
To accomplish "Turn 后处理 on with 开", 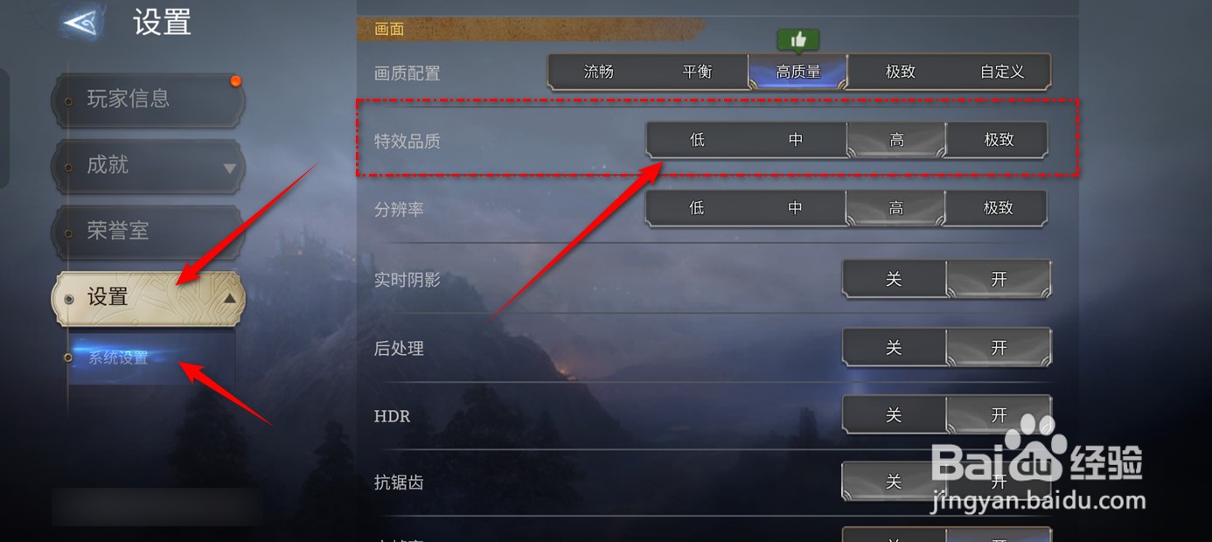I will pos(999,348).
